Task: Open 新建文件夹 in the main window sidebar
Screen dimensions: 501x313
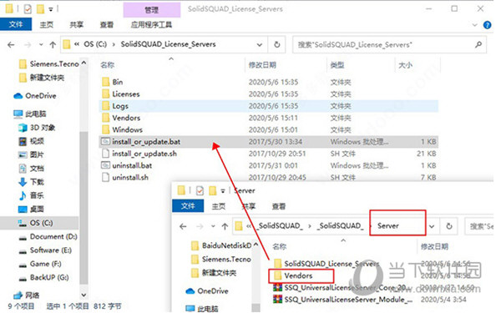Action: 42,78
